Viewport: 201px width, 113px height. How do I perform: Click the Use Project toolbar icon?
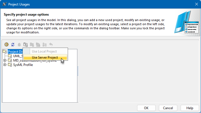25,44
